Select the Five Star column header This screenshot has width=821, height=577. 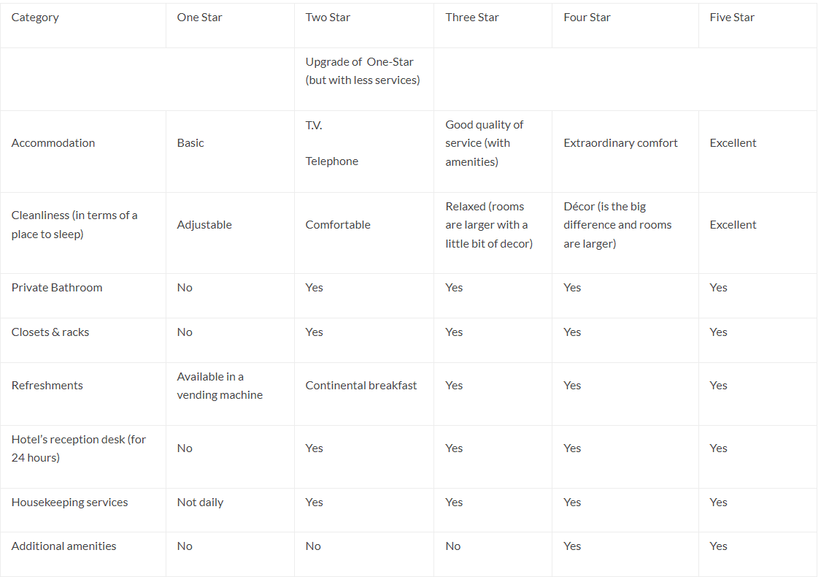[x=732, y=18]
